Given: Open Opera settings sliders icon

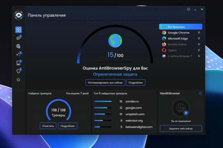Looking at the screenshot, I should tap(199, 50).
